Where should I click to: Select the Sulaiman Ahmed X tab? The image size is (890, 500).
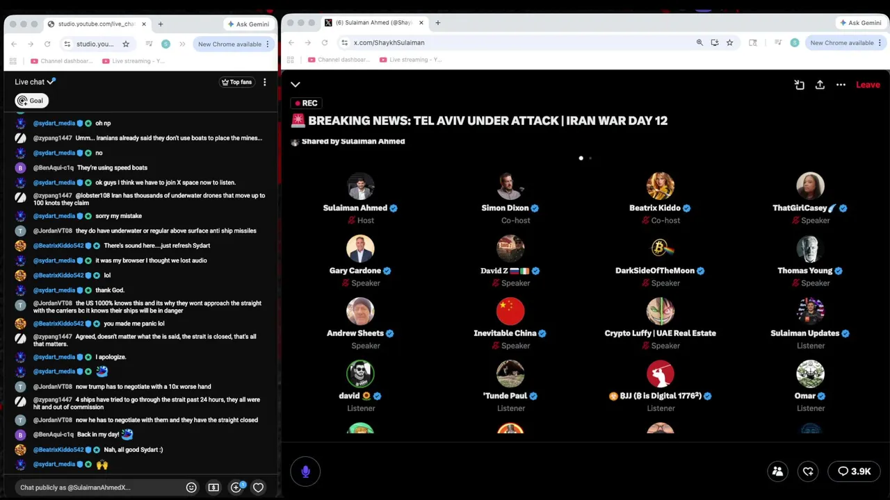(374, 22)
